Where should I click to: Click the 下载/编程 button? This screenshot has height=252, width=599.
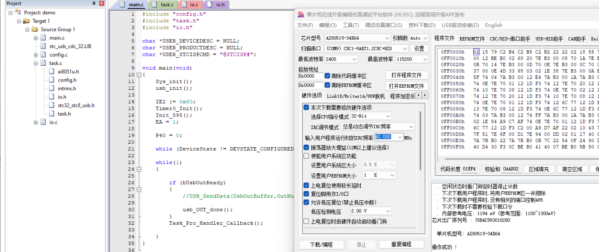point(321,245)
